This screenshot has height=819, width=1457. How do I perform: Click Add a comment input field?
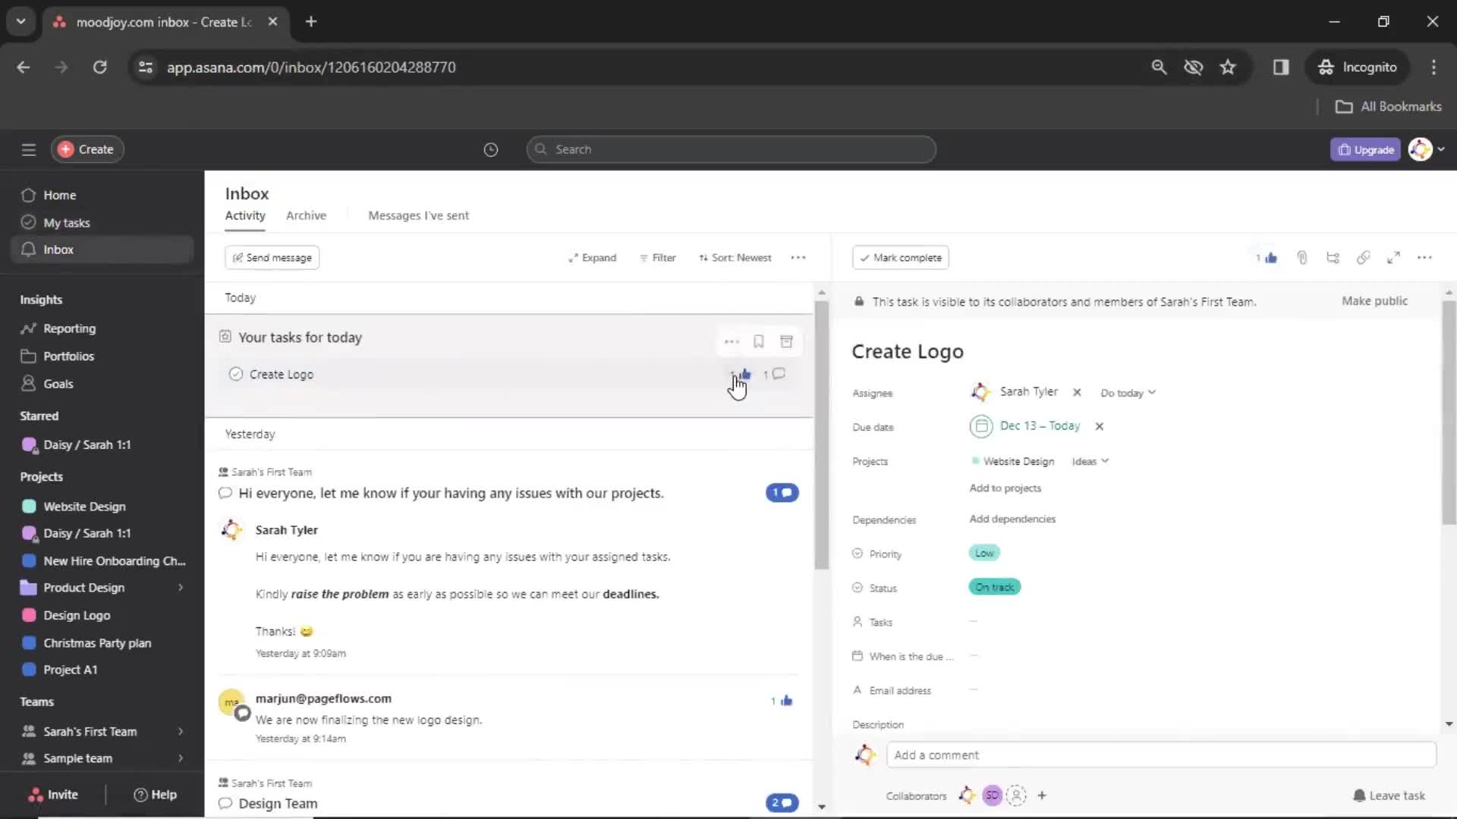coord(1161,755)
